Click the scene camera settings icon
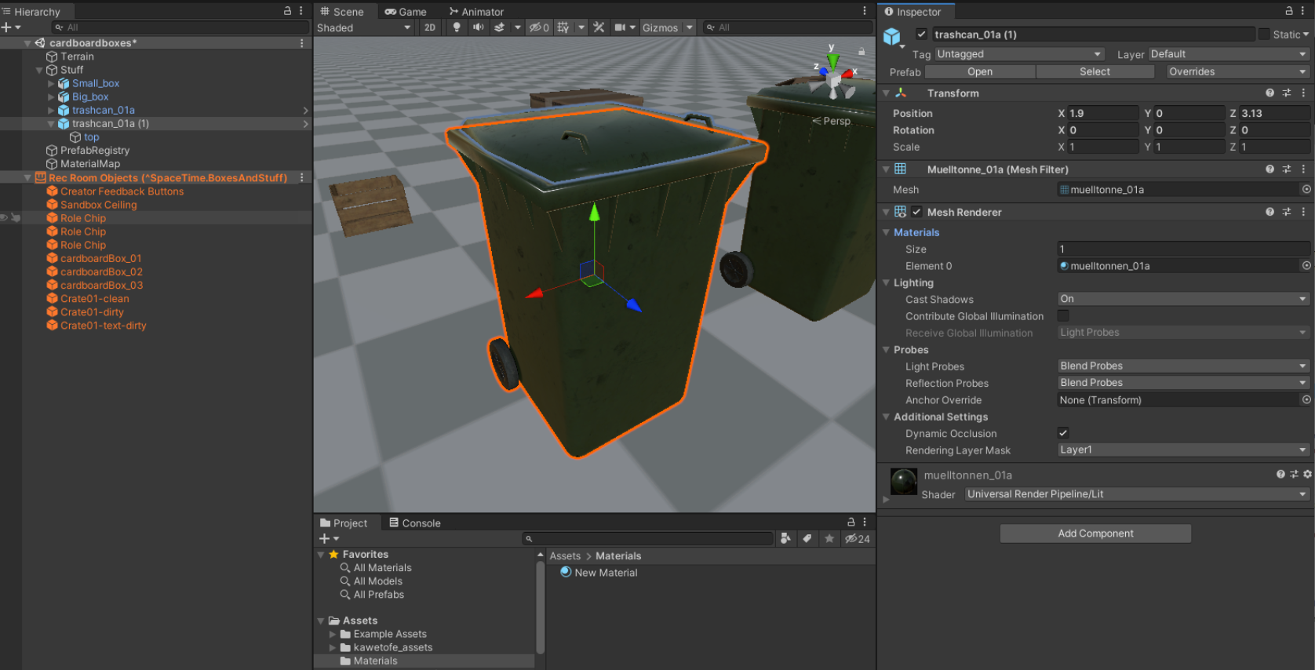 tap(620, 27)
